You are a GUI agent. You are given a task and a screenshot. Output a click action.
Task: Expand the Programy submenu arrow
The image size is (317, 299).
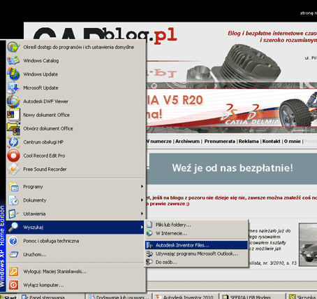tap(142, 186)
